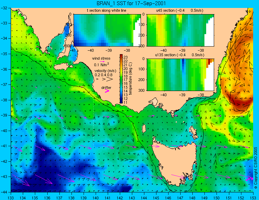259x200 pixels.
Task: Click longitude axis label 149
Action: coord(205,198)
